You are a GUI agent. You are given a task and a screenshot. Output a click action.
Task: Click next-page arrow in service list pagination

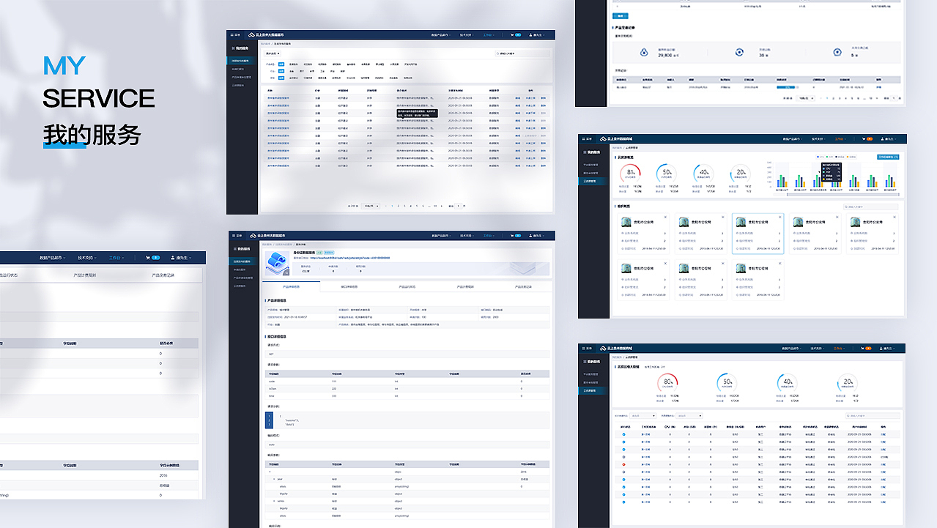(442, 206)
